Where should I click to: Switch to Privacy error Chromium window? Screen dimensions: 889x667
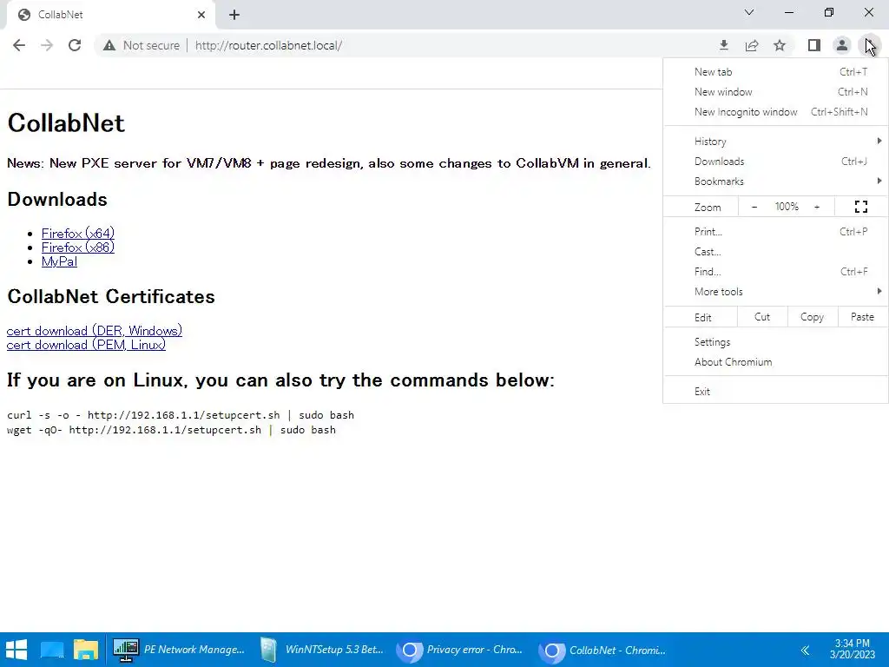click(x=460, y=650)
